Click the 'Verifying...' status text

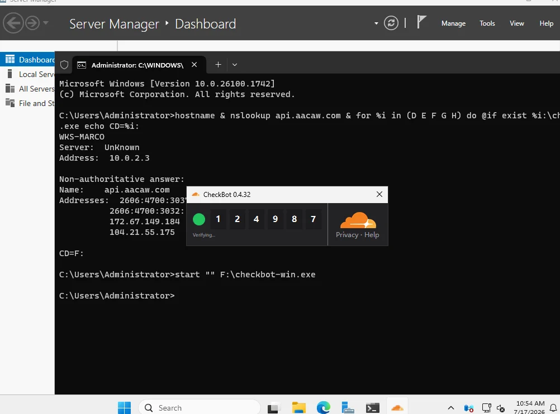[203, 235]
